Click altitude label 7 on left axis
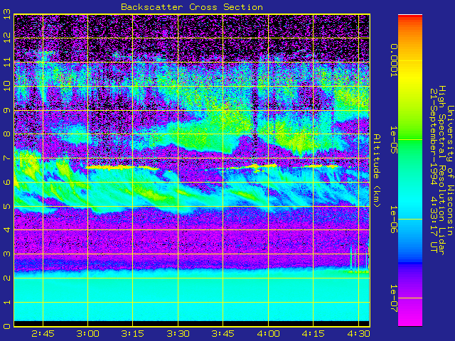Viewport: 455px width, 341px height. [7, 158]
